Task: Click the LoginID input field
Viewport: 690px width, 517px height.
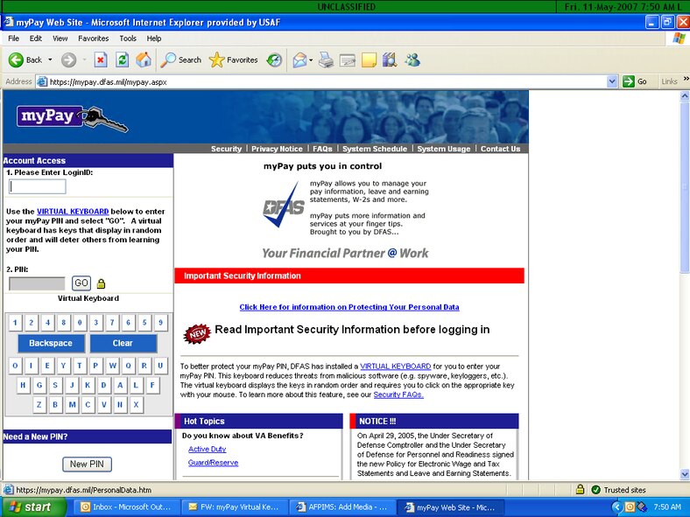Action: (x=38, y=186)
